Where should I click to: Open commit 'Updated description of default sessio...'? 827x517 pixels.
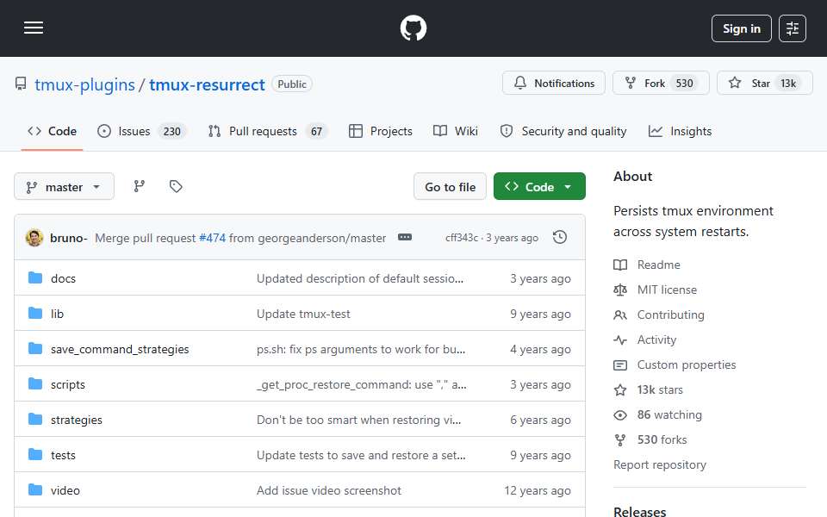[360, 278]
